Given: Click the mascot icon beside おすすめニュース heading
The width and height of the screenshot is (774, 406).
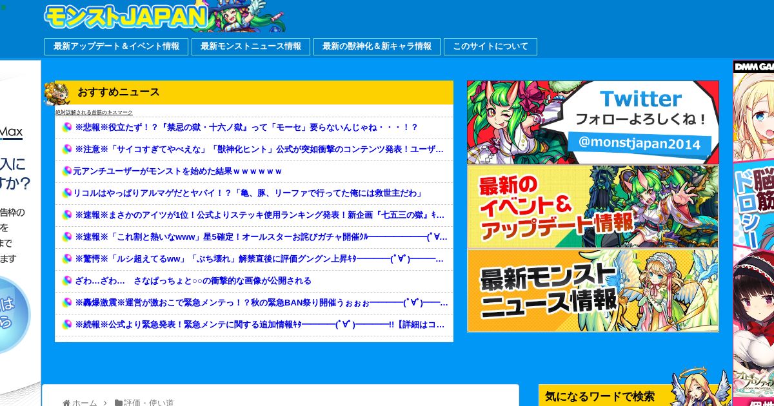Looking at the screenshot, I should point(57,93).
